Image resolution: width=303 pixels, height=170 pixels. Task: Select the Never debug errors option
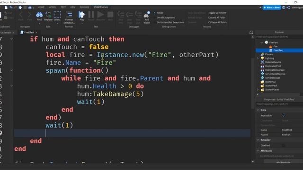160,13
